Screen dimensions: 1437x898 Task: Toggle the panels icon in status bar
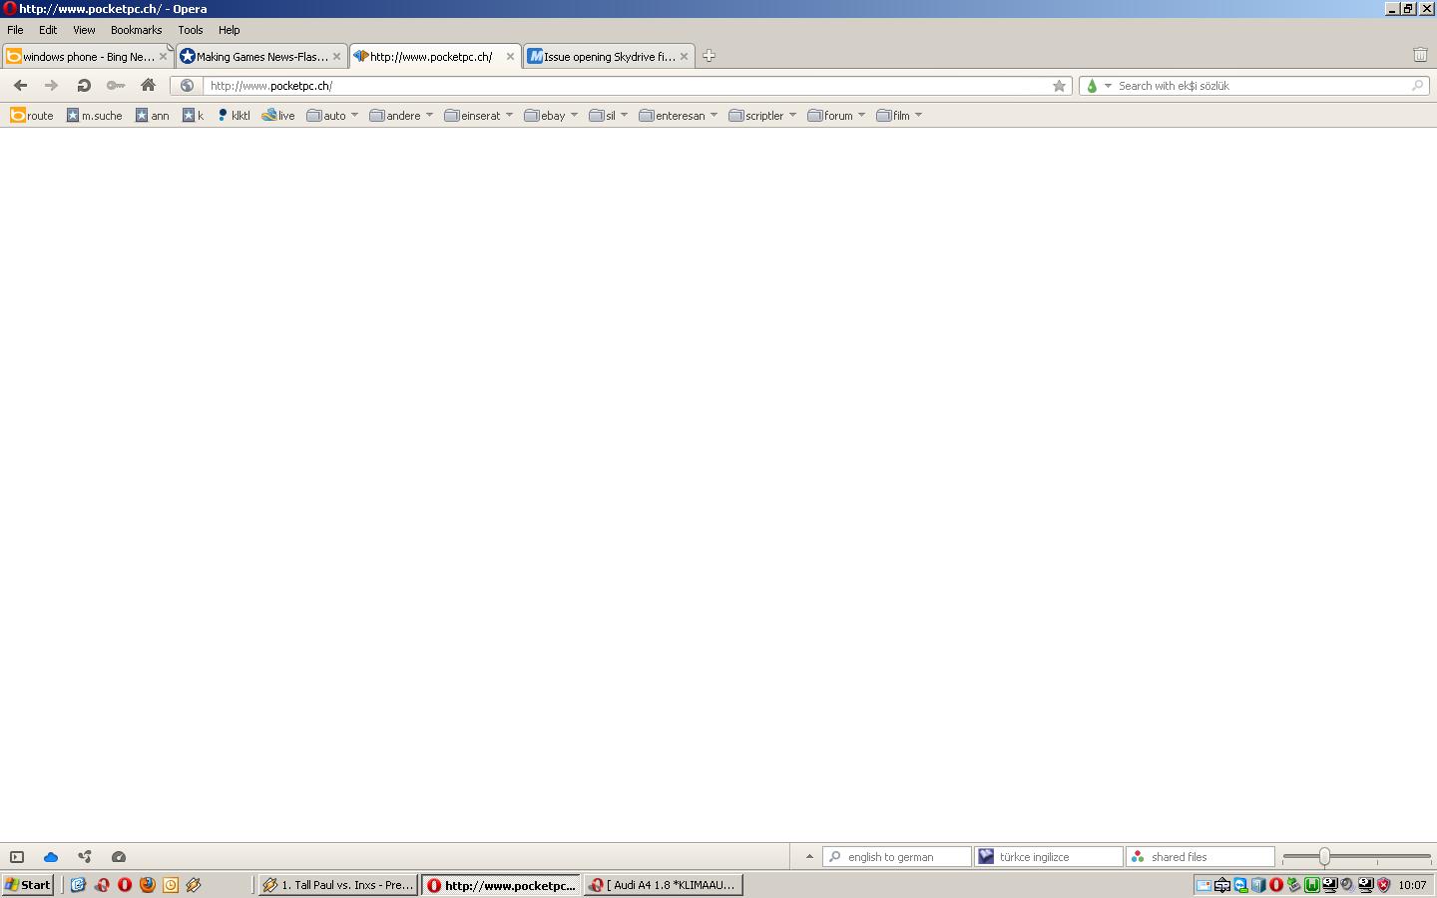click(17, 857)
